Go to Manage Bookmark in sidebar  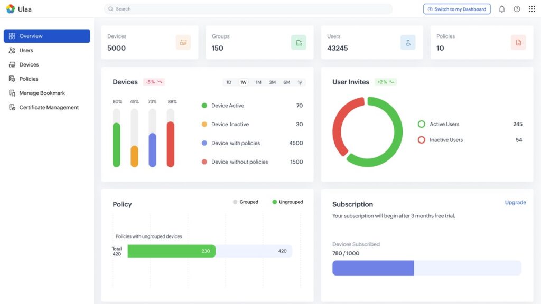pos(42,93)
